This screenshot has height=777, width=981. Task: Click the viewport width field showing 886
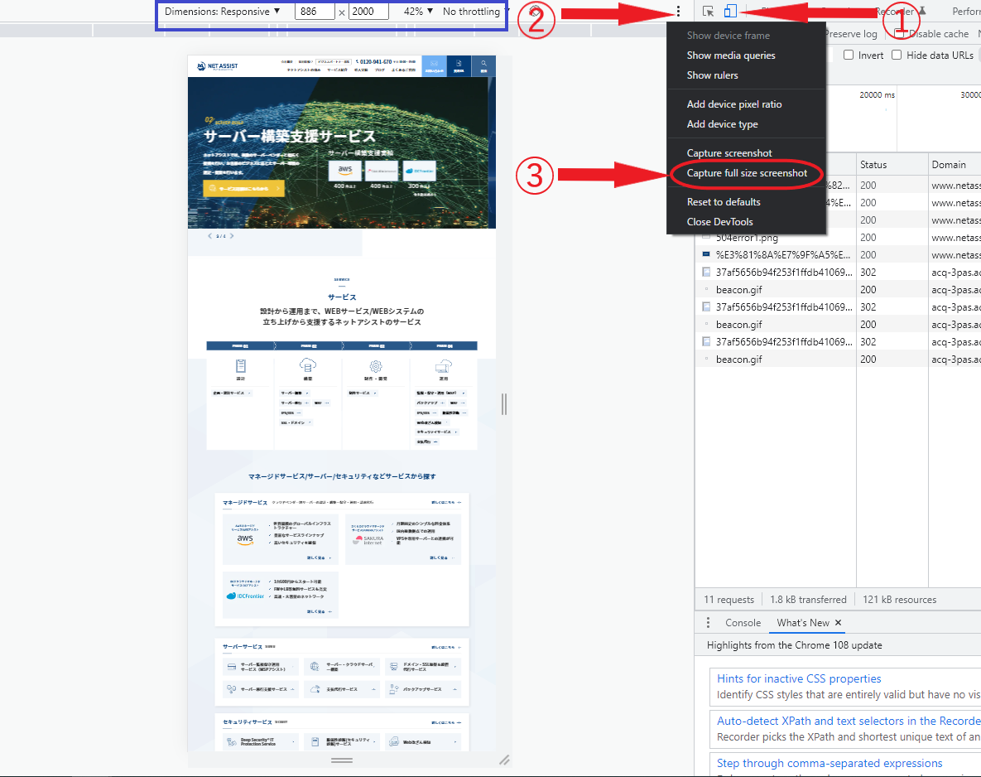click(x=315, y=12)
